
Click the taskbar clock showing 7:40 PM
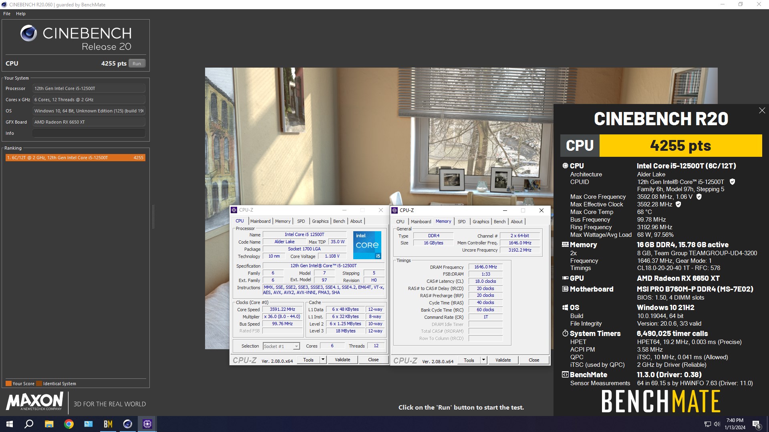point(735,424)
